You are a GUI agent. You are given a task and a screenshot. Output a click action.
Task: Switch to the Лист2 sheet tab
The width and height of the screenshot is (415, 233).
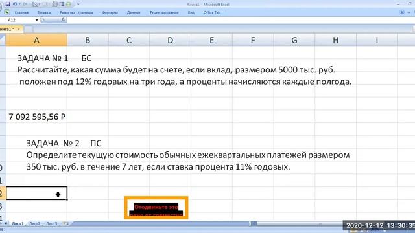click(x=34, y=223)
